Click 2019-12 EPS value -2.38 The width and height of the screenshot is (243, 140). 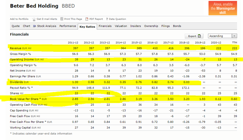click(202, 76)
